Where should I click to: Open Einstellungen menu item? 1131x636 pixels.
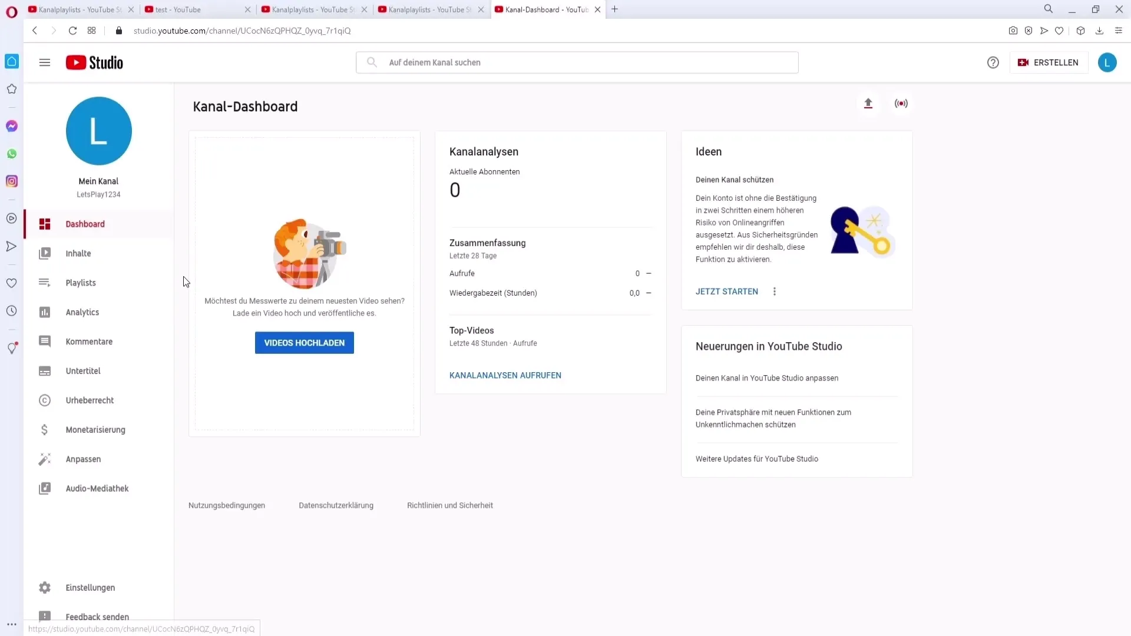click(90, 587)
